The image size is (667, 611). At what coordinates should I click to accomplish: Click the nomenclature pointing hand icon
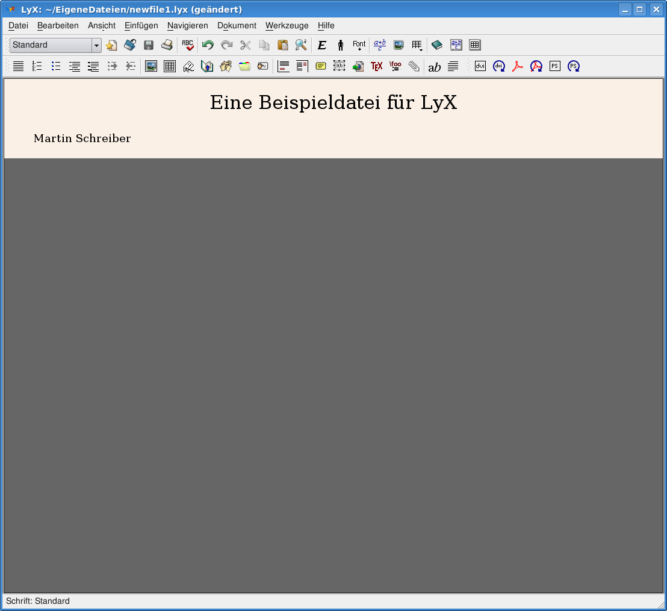tap(263, 66)
